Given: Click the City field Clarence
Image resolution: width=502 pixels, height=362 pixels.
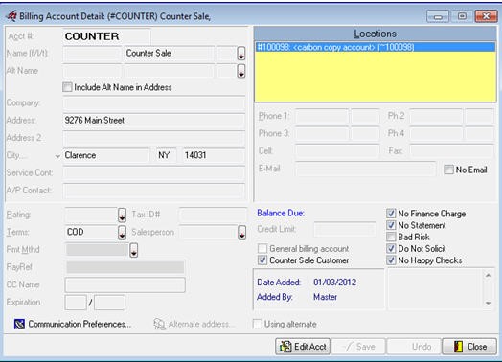Looking at the screenshot, I should click(106, 155).
